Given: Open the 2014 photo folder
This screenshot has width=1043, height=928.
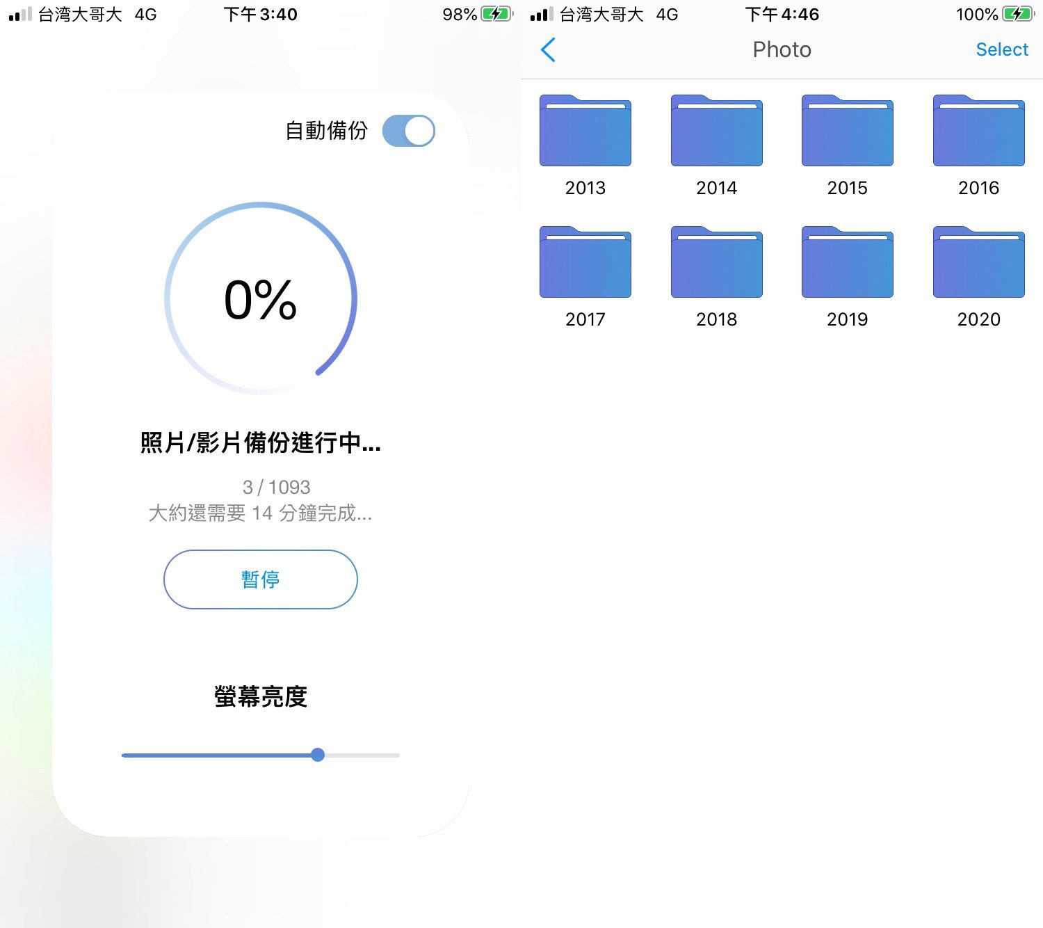Looking at the screenshot, I should click(715, 131).
